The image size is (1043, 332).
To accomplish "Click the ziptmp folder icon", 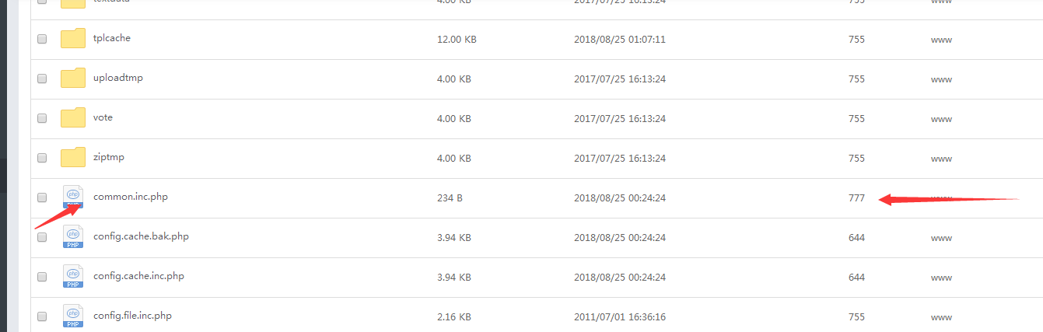I will click(x=73, y=158).
